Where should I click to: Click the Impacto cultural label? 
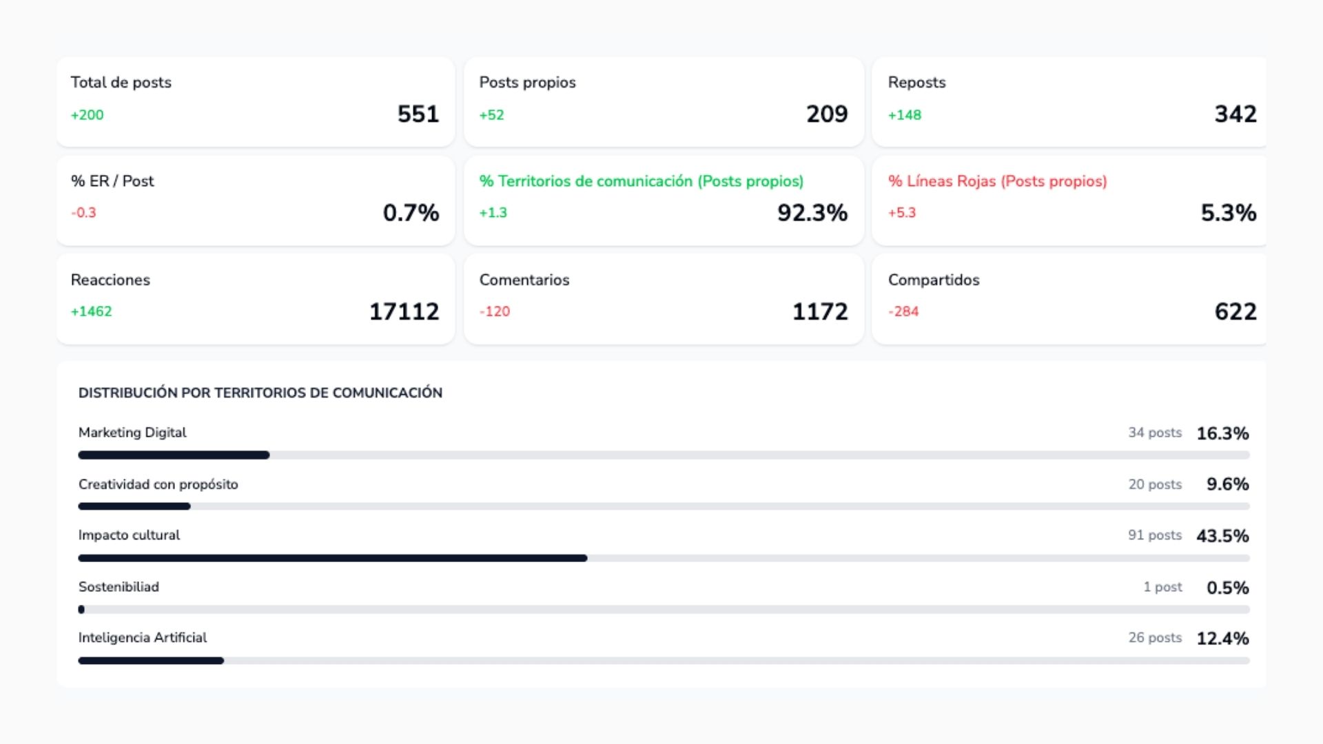pos(129,535)
